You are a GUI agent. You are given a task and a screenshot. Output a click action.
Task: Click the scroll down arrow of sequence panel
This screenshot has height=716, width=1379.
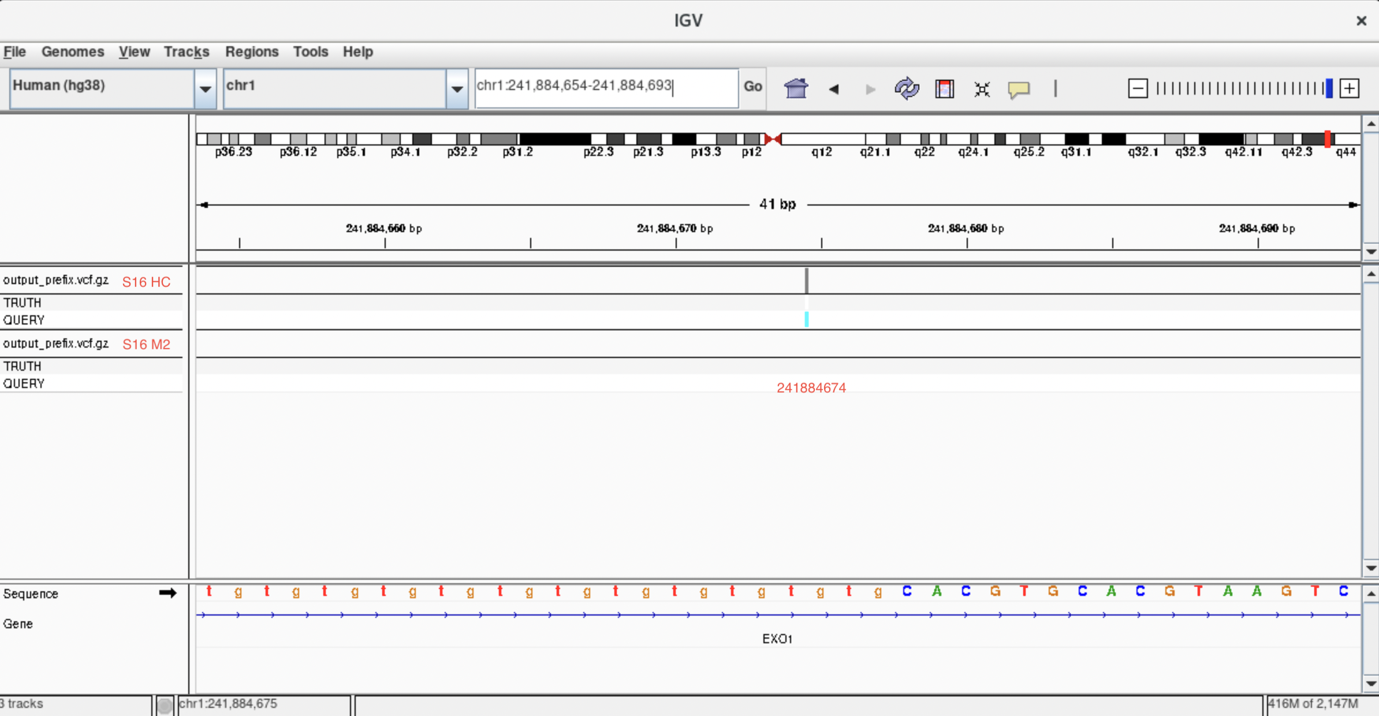tap(1371, 684)
